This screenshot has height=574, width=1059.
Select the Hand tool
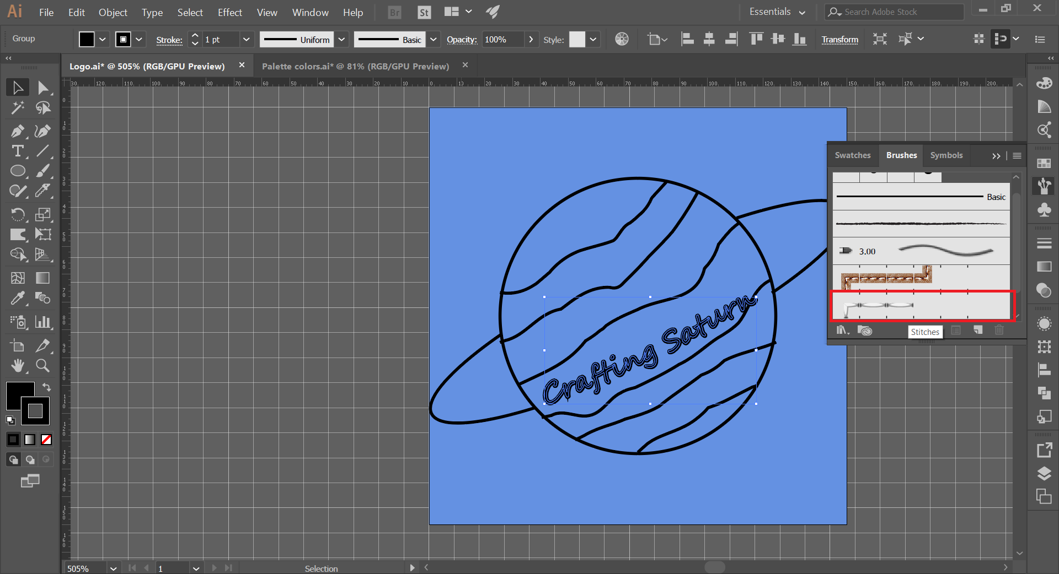18,365
